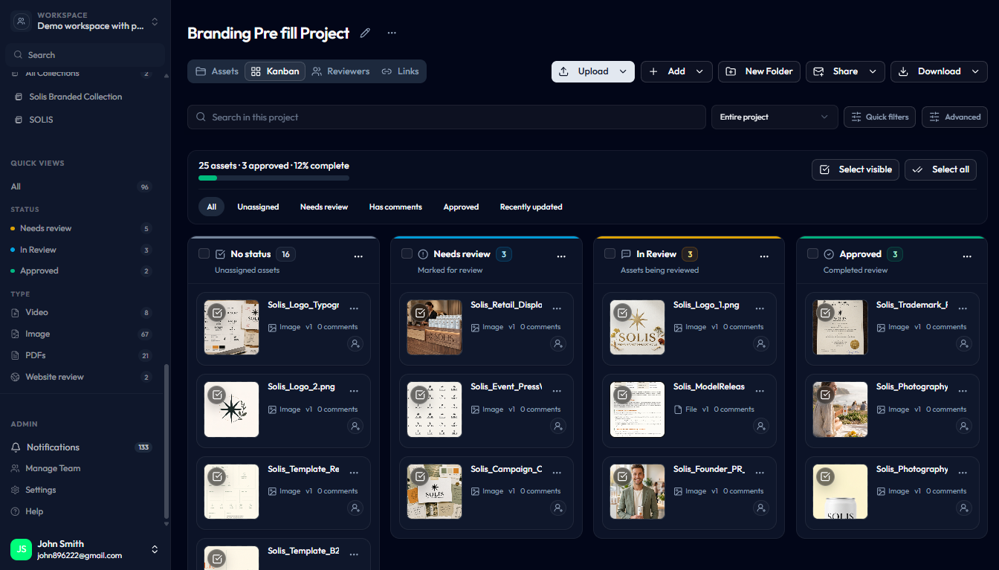Click the Search in this project field

pyautogui.click(x=446, y=117)
